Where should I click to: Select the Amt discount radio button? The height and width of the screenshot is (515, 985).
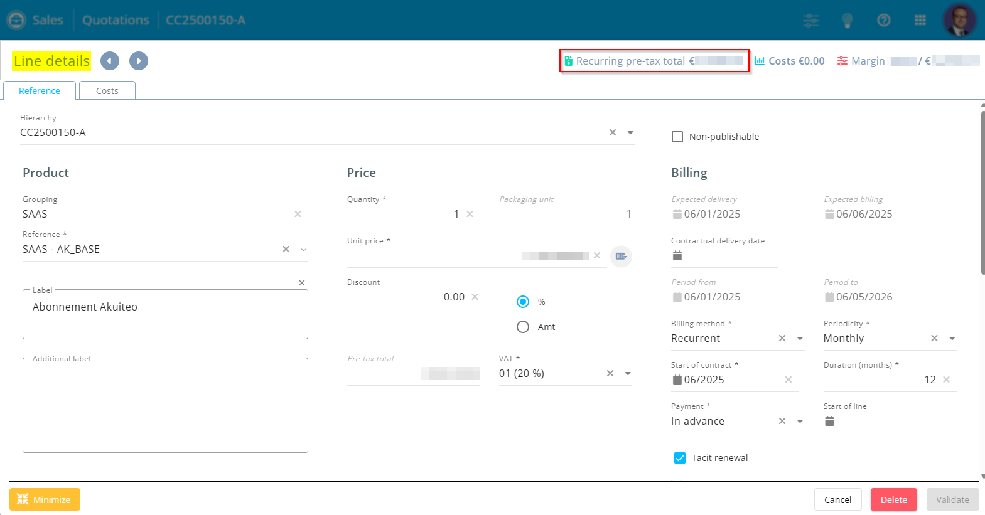tap(523, 327)
